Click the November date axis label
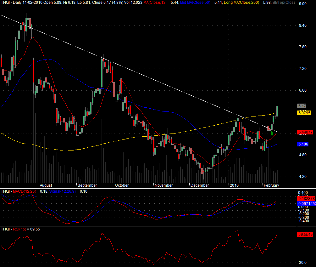Viewport: 316px width, 267px height. (164, 185)
